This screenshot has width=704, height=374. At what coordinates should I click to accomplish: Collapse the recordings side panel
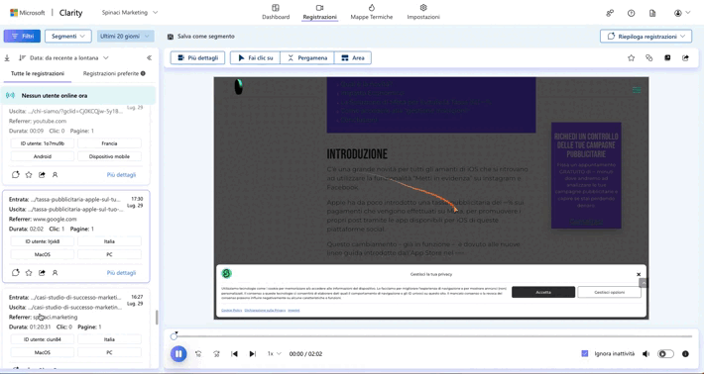click(149, 57)
